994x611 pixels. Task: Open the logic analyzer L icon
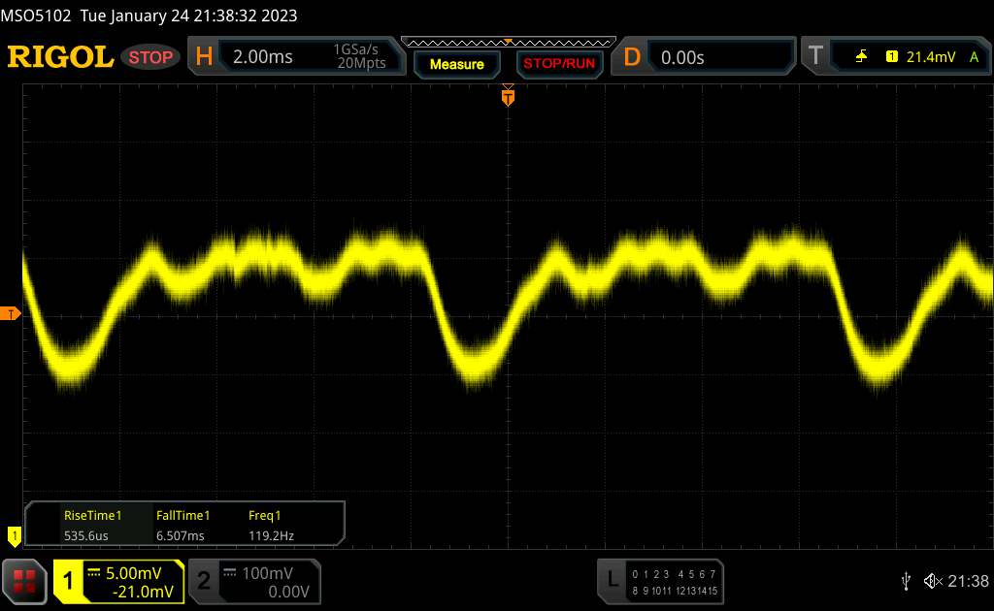coord(613,580)
